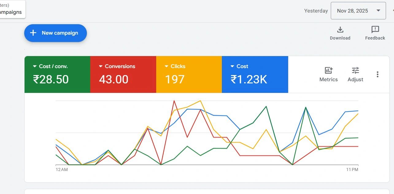The height and width of the screenshot is (194, 394).
Task: Click the yellow 197 clicks value
Action: click(x=175, y=79)
